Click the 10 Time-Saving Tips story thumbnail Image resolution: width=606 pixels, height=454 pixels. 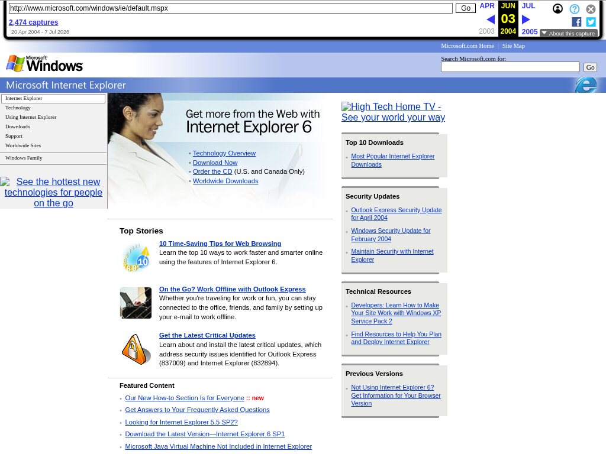[x=136, y=258]
